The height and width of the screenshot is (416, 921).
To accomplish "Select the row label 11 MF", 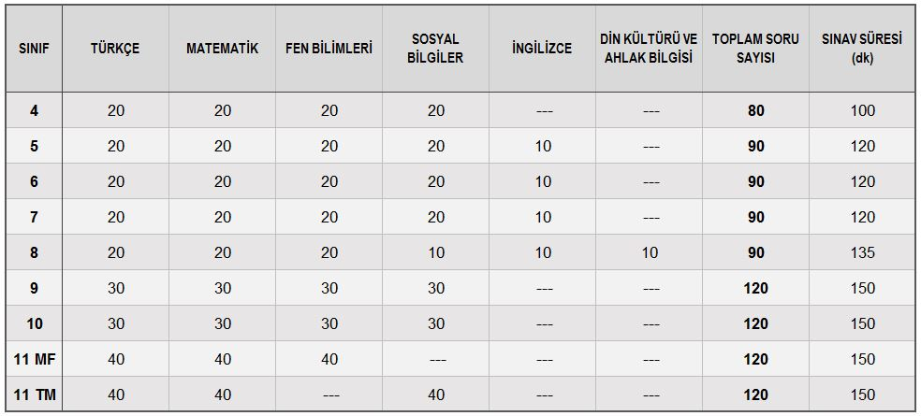I will pyautogui.click(x=34, y=359).
